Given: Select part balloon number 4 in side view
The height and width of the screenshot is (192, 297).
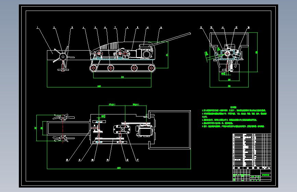Looking at the screenshot, I should (x=83, y=28).
